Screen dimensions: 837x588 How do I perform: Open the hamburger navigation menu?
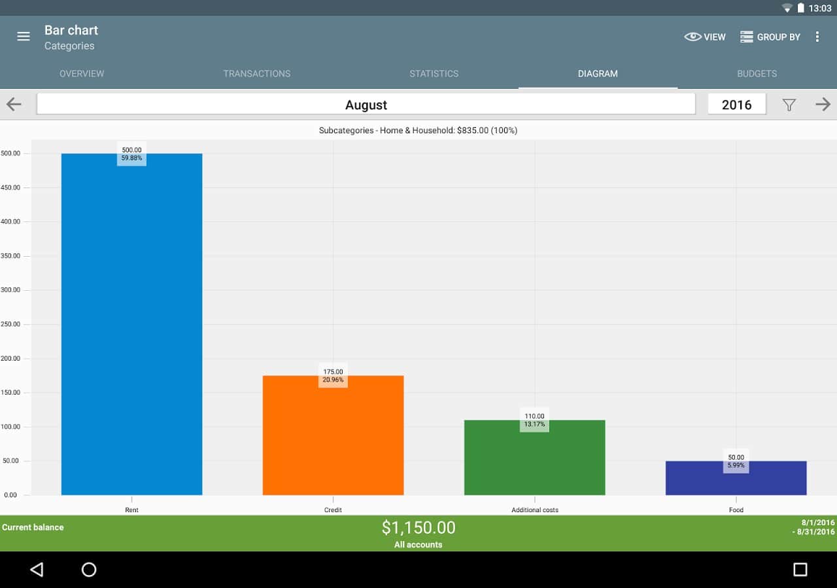24,37
